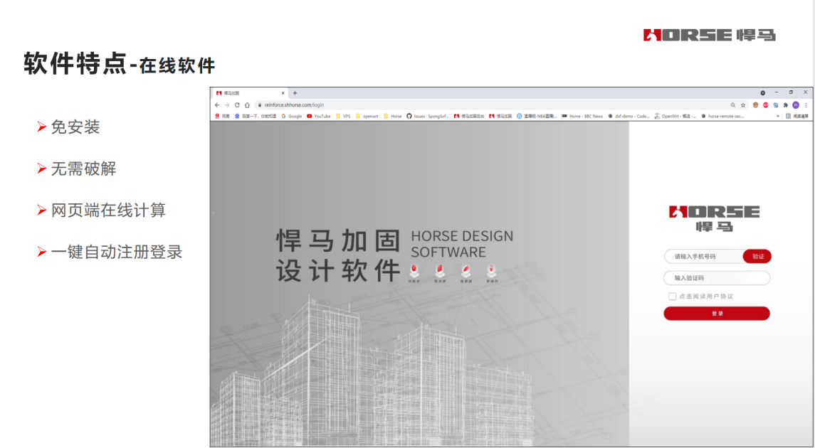The height and width of the screenshot is (448, 815).
Task: Open the Chrome three-dot menu
Action: pos(805,105)
